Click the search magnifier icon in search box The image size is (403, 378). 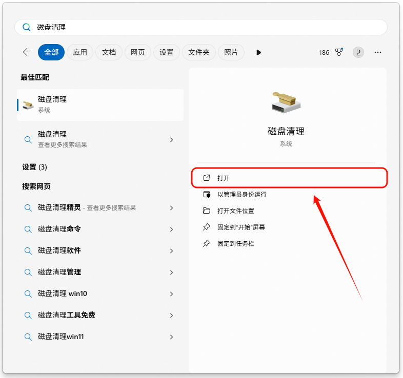(27, 27)
